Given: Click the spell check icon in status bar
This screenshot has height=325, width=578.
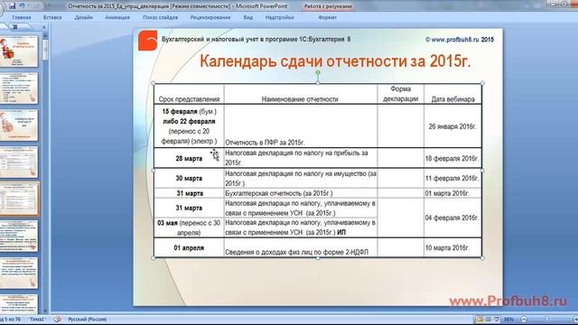Looking at the screenshot, I should pyautogui.click(x=57, y=319).
